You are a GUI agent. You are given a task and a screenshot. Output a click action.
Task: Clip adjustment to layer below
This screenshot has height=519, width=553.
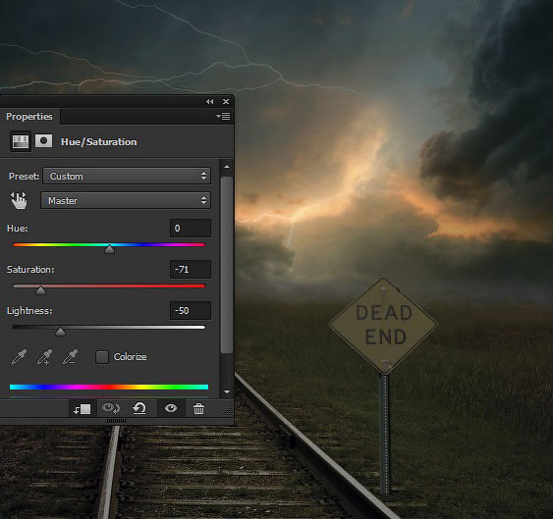pyautogui.click(x=83, y=409)
